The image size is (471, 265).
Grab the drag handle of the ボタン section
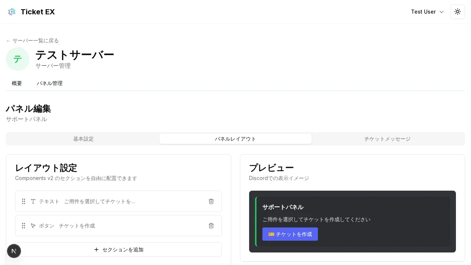pos(24,226)
